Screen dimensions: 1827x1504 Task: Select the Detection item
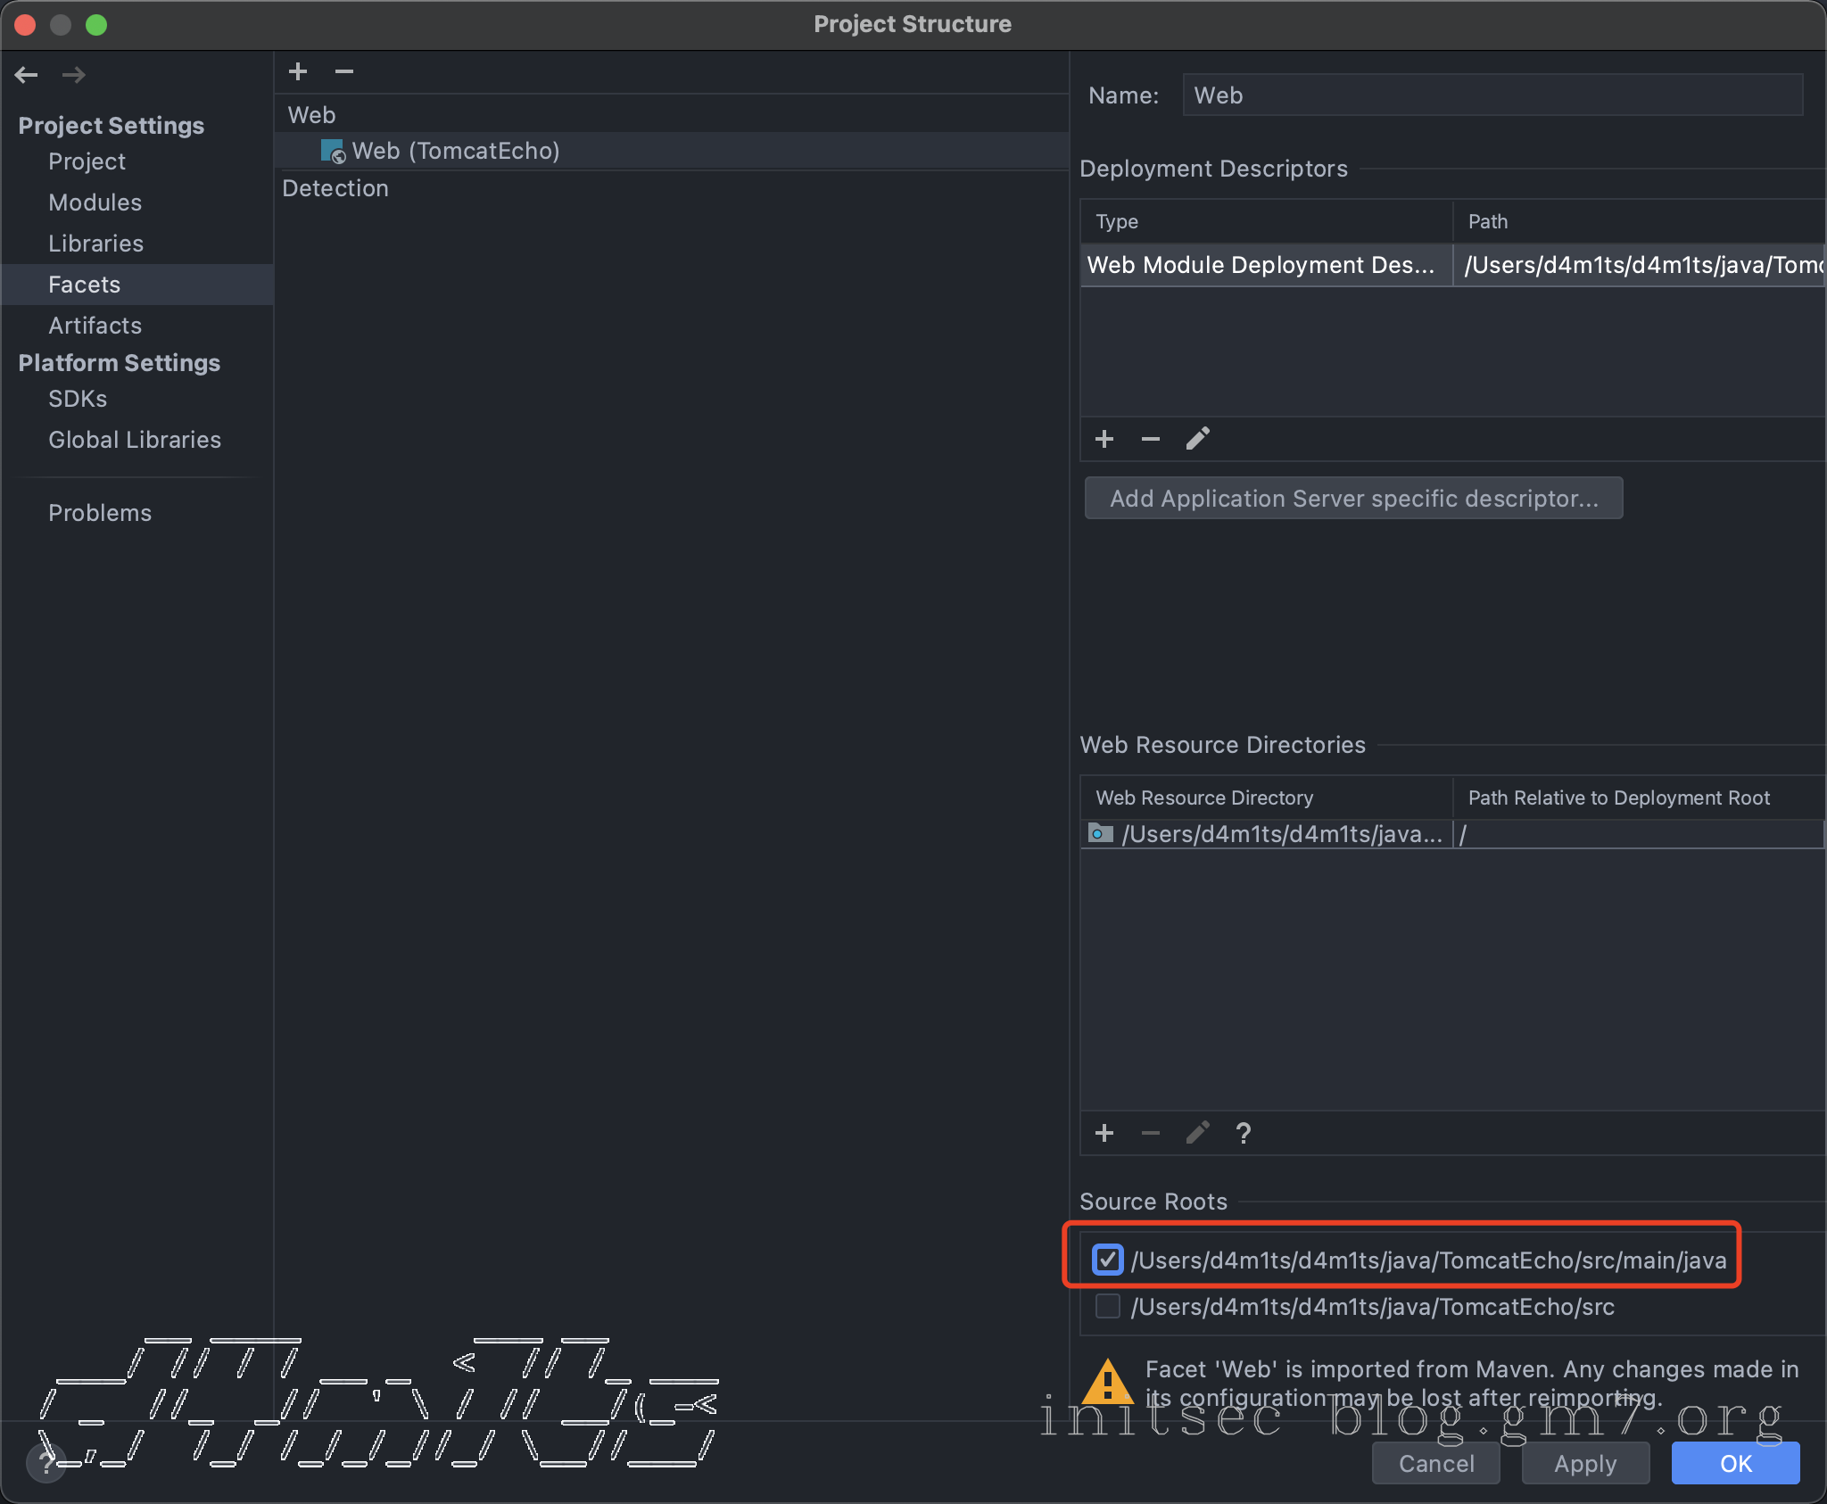click(x=335, y=188)
